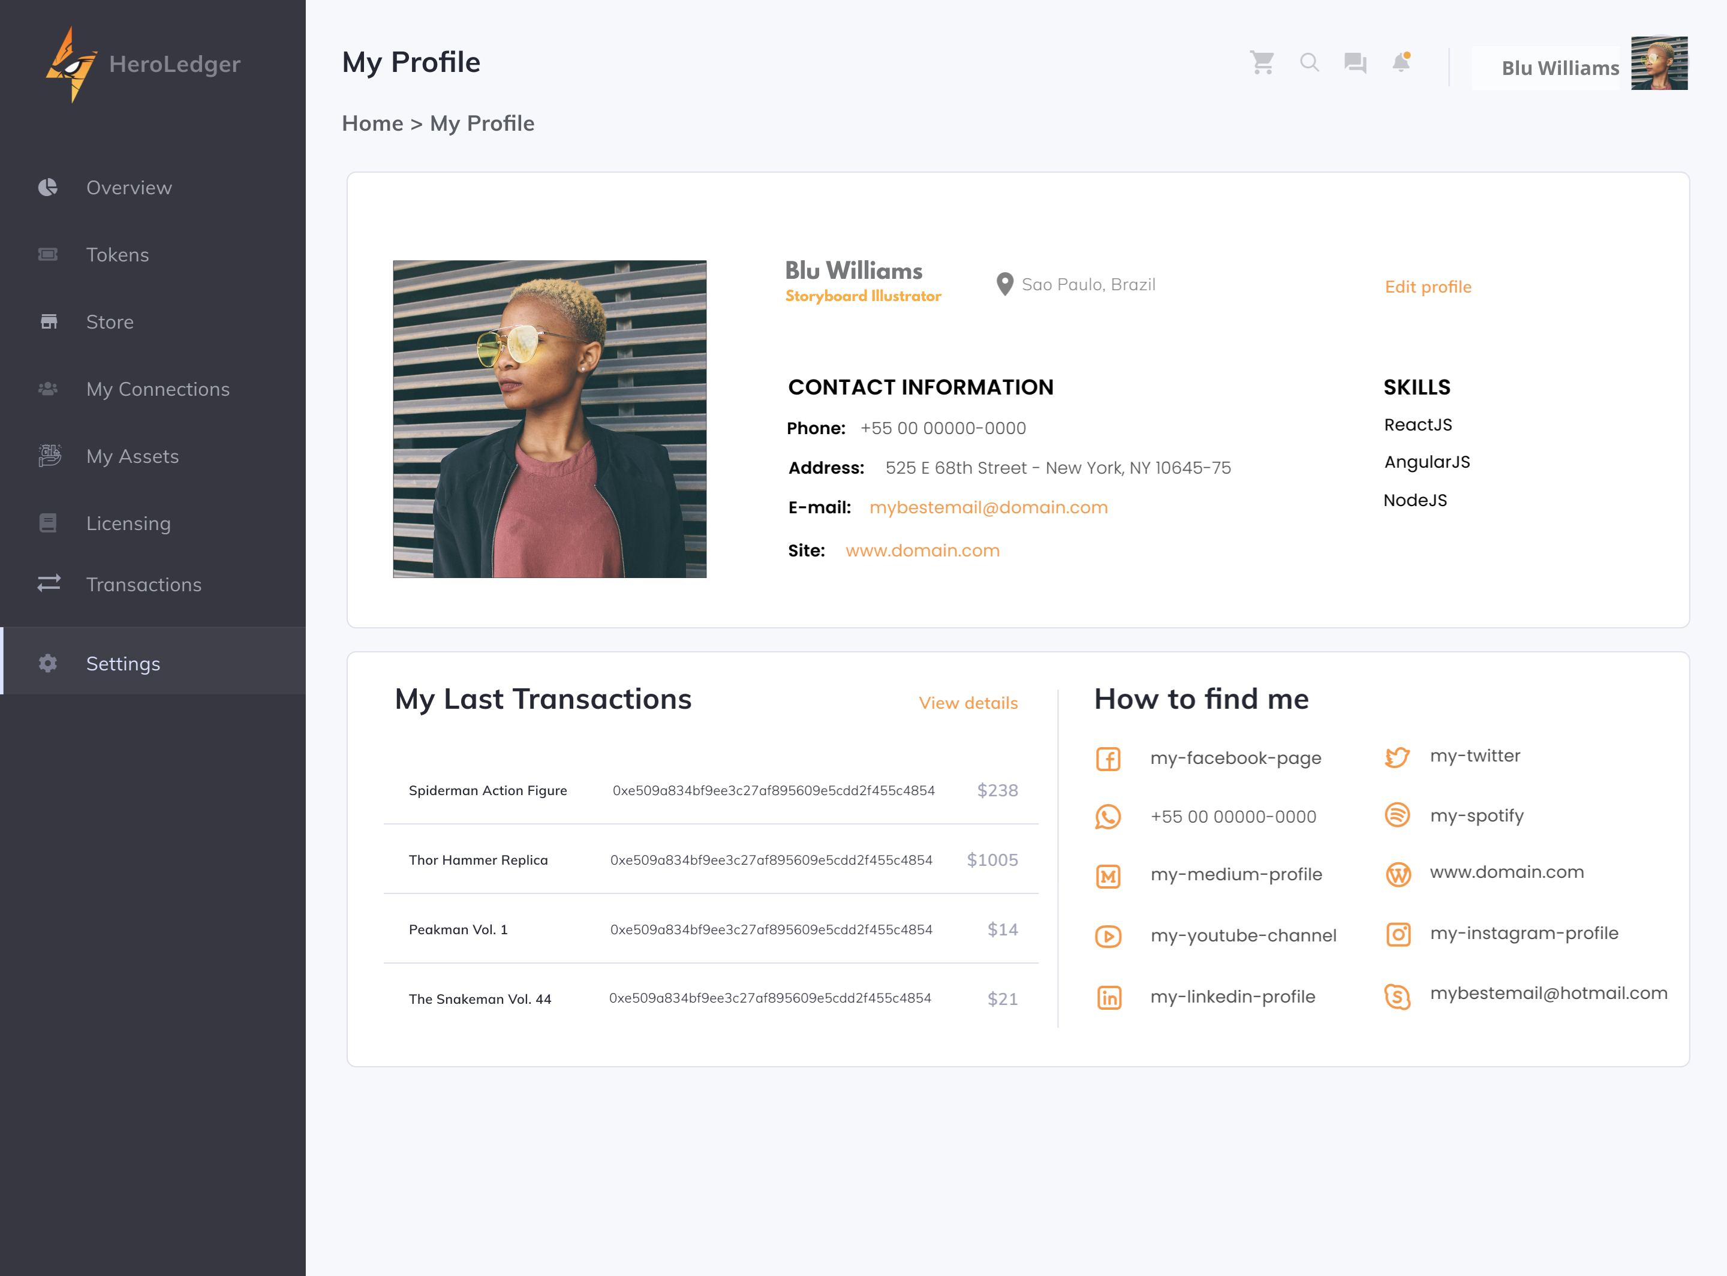Open the chat messages icon
Viewport: 1727px width, 1276px height.
click(x=1355, y=62)
